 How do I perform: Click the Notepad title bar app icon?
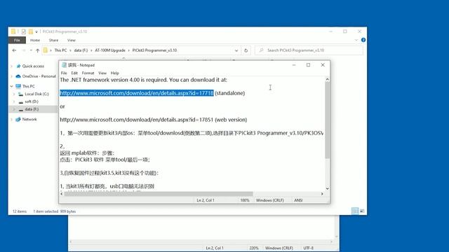64,65
